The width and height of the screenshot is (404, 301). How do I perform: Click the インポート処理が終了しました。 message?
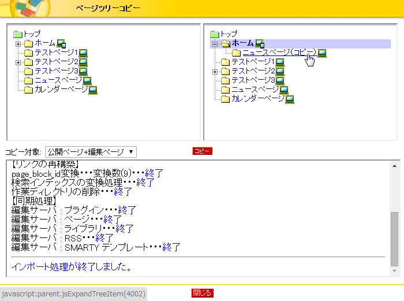[x=72, y=266]
